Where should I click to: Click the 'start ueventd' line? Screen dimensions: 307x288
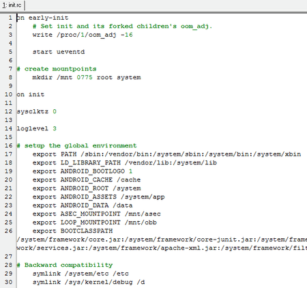click(59, 52)
